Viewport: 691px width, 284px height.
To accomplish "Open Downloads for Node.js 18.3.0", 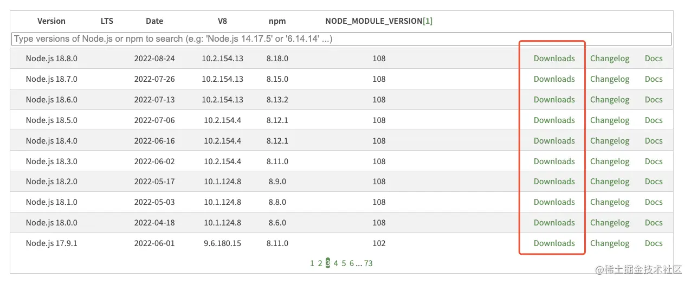I will point(554,162).
